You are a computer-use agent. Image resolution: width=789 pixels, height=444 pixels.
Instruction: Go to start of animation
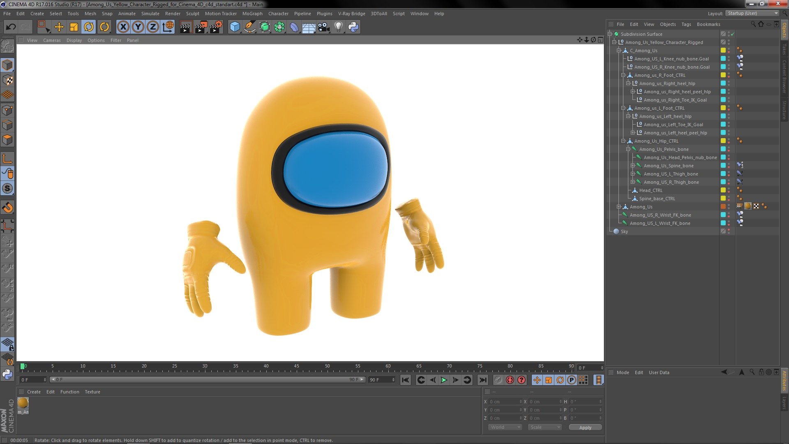[x=406, y=380]
